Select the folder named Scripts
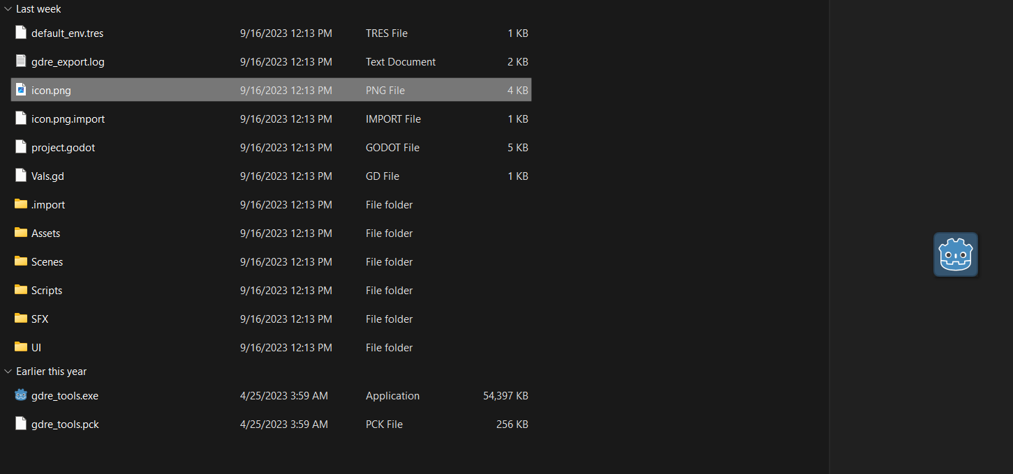The image size is (1013, 474). [x=47, y=291]
